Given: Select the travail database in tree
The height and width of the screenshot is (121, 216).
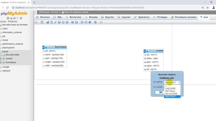Looking at the screenshot, I should coord(5,51).
